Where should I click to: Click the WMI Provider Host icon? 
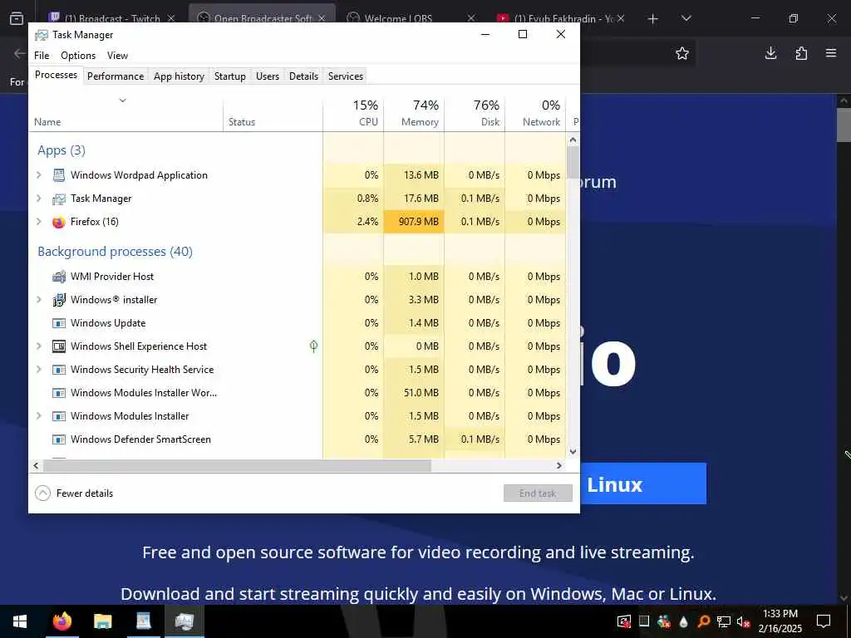[59, 277]
